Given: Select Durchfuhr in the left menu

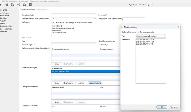Looking at the screenshot, I should coord(4,18).
